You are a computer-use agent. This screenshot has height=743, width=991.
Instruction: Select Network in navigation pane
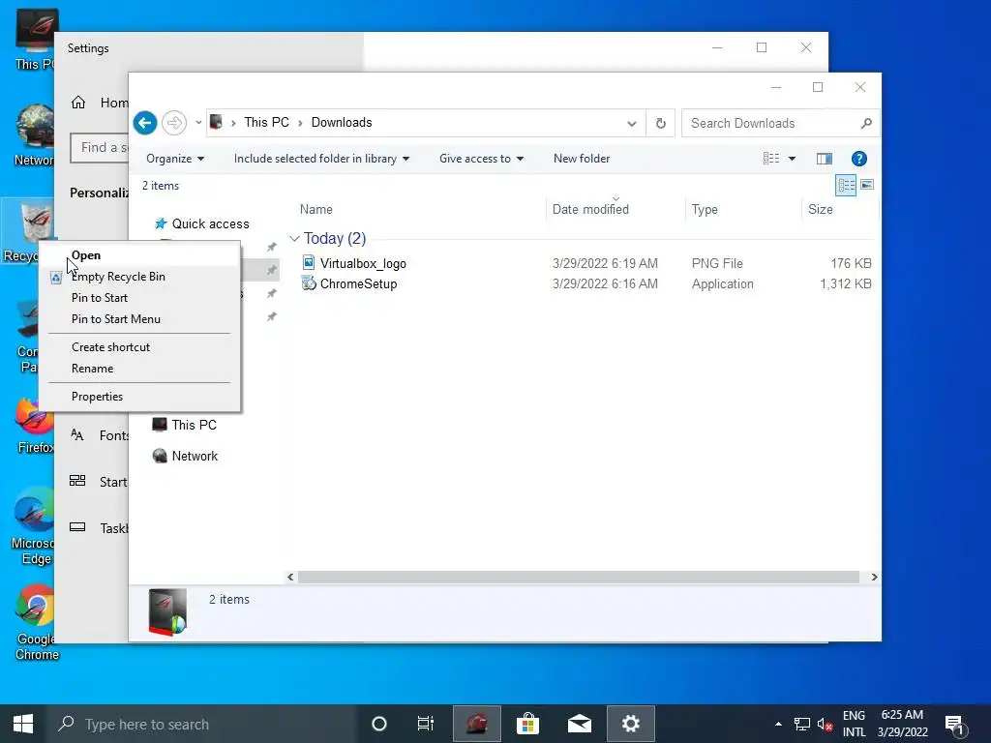click(x=194, y=456)
